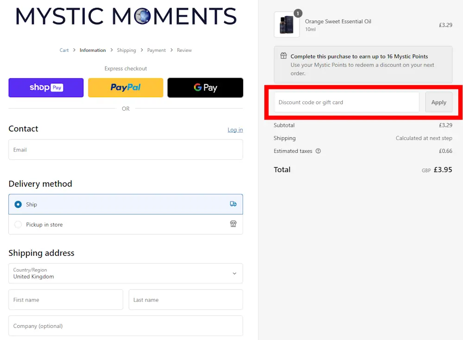Open the Log in link

tap(235, 130)
